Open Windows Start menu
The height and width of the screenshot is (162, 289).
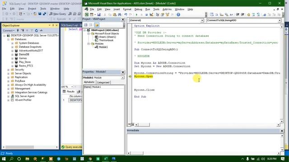[x=4, y=159]
